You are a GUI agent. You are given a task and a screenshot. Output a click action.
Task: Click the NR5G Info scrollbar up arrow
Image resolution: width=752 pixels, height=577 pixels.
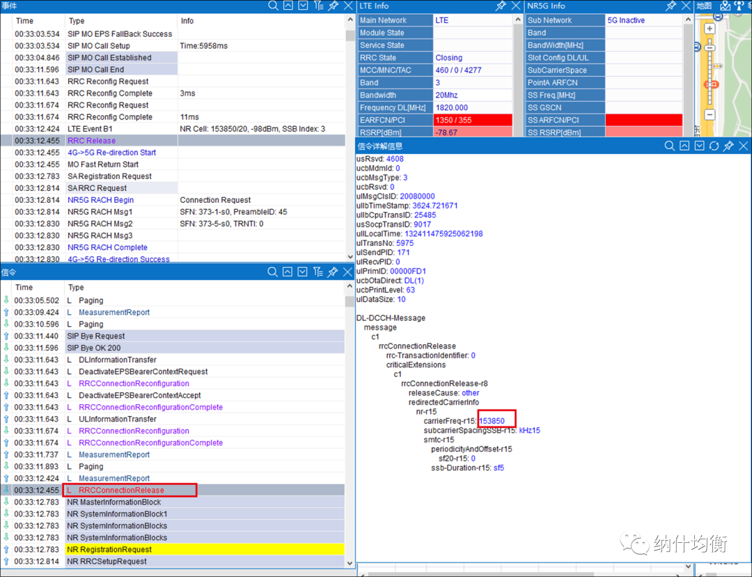click(688, 20)
